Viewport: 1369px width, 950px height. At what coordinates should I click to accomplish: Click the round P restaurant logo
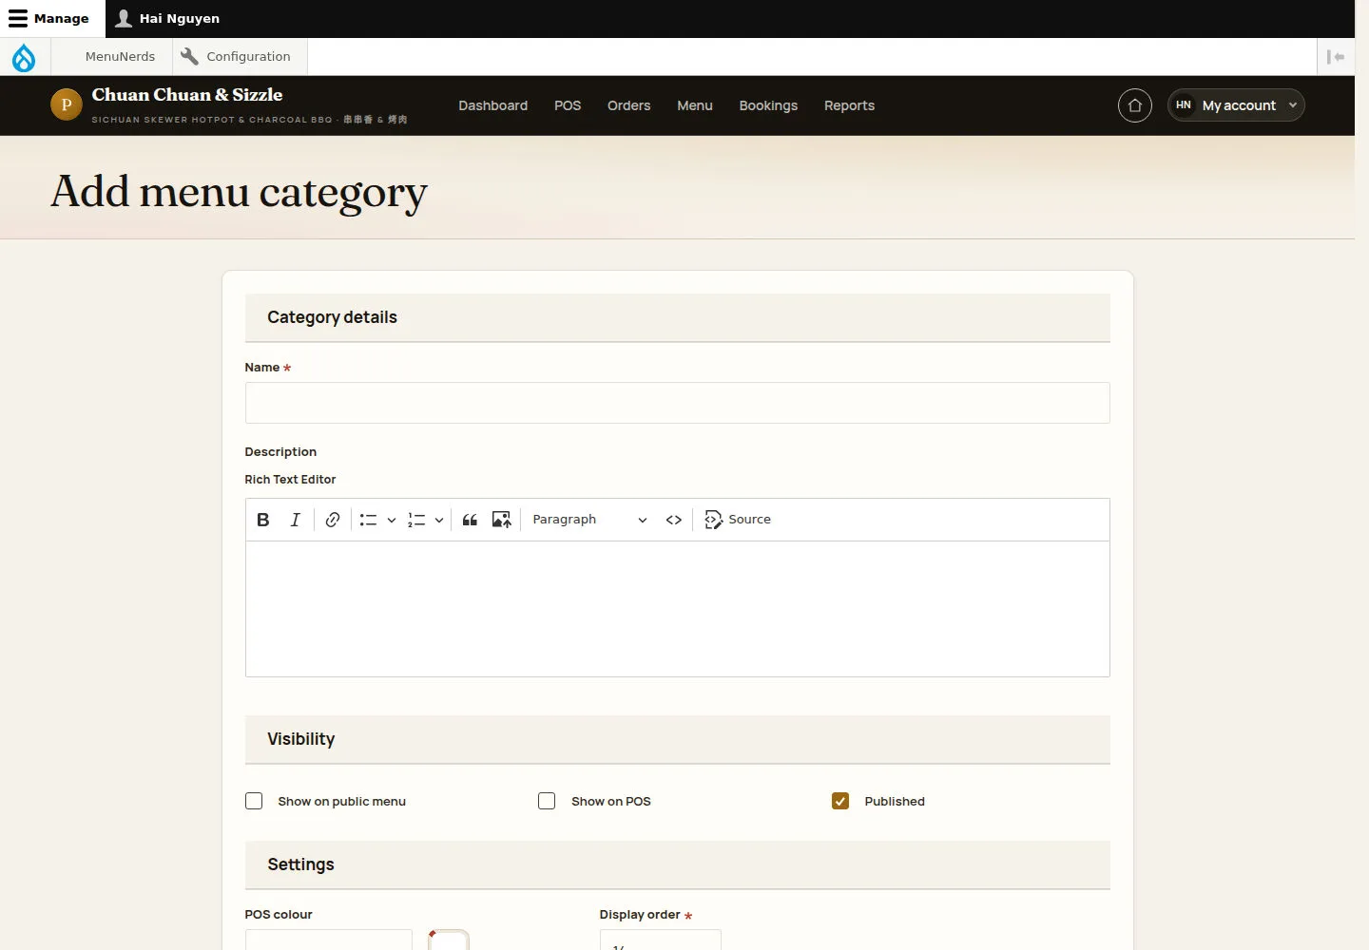pos(67,104)
